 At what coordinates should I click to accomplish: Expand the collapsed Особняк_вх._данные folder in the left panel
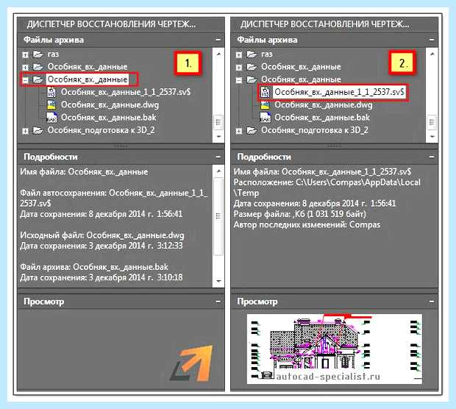pos(25,67)
